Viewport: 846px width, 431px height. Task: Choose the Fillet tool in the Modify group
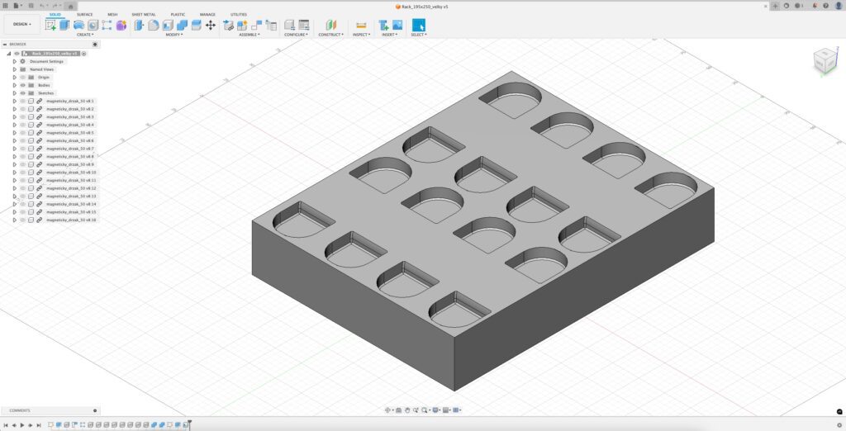coord(154,25)
